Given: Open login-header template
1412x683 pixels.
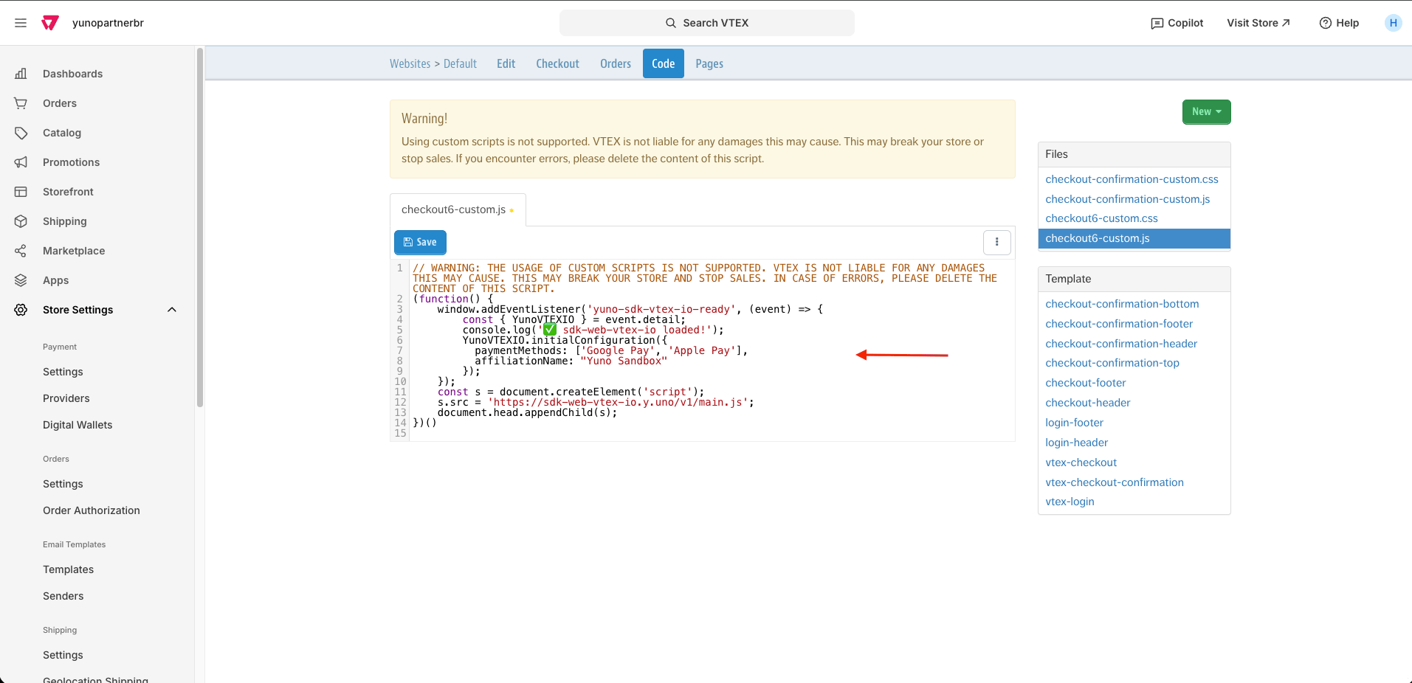Looking at the screenshot, I should coord(1076,443).
